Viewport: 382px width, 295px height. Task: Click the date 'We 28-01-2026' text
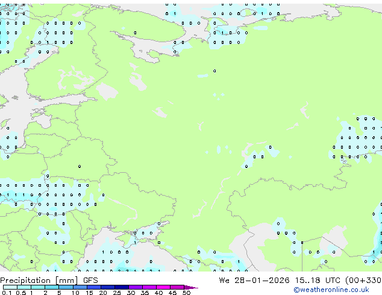(254, 281)
